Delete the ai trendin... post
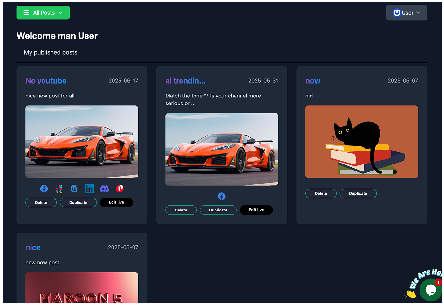Screen dimensions: 444x308 [181, 210]
